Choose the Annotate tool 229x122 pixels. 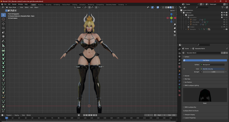(x=3, y=41)
